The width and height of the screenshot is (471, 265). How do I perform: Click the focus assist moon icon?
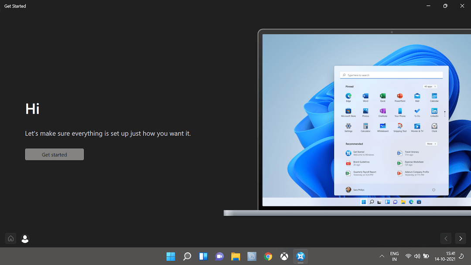pyautogui.click(x=461, y=256)
